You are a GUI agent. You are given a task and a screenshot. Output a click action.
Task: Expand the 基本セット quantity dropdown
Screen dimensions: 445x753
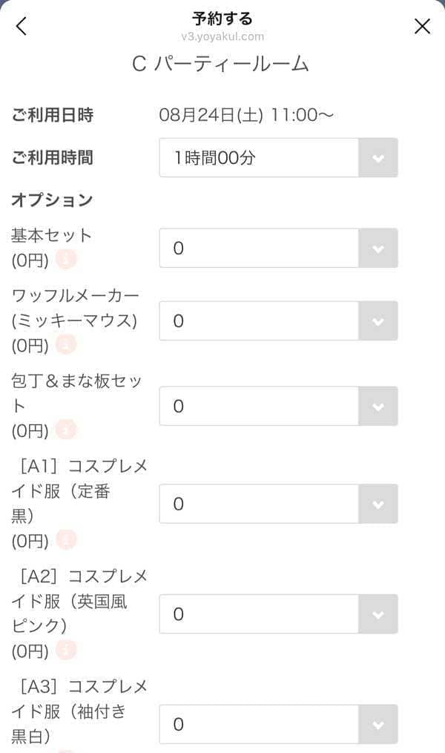click(x=278, y=248)
